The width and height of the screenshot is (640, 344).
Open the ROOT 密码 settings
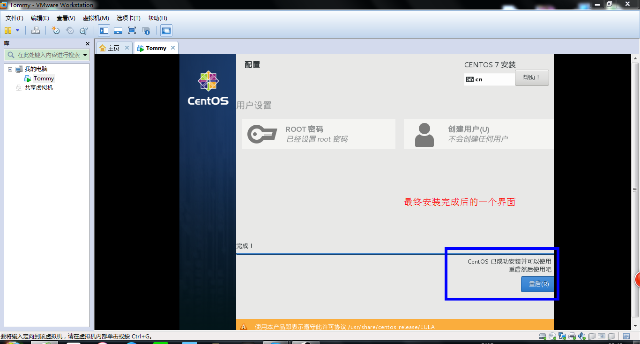coord(319,134)
